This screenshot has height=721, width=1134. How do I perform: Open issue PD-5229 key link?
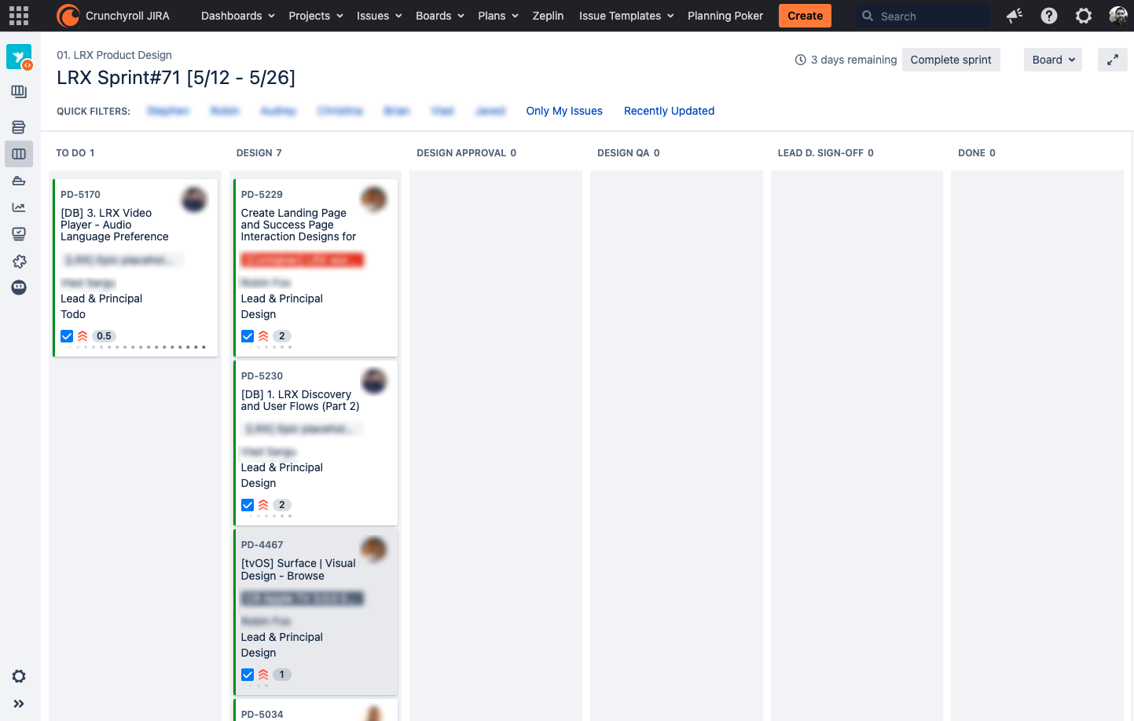(x=262, y=194)
